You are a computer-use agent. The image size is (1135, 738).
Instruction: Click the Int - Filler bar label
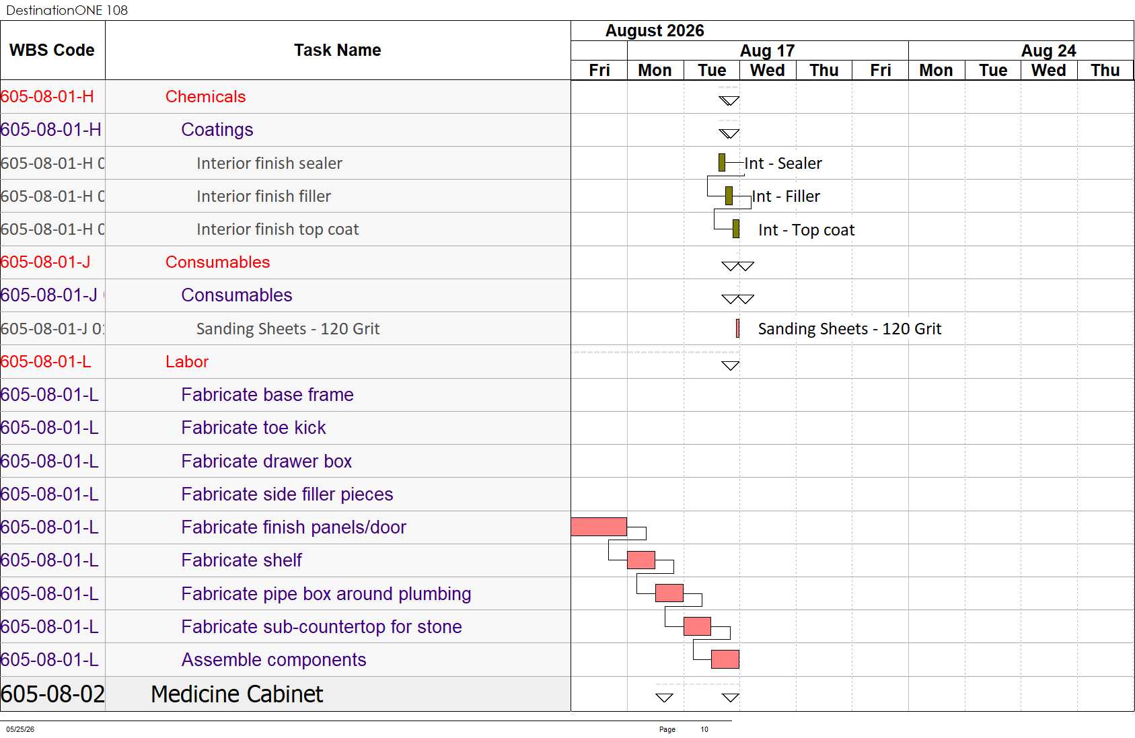coord(786,196)
